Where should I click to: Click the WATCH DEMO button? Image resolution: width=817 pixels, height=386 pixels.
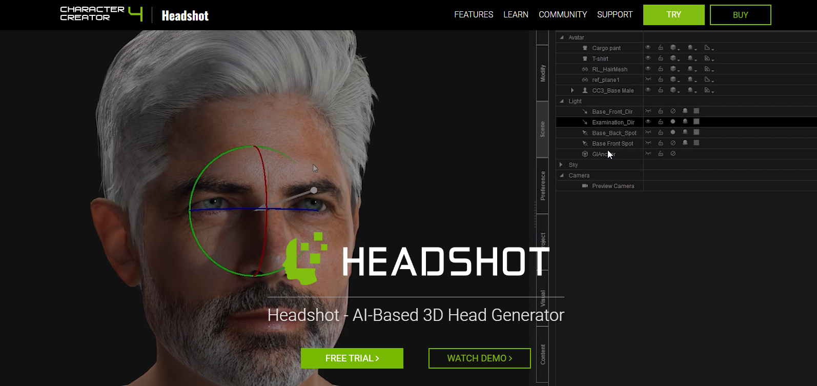(480, 358)
